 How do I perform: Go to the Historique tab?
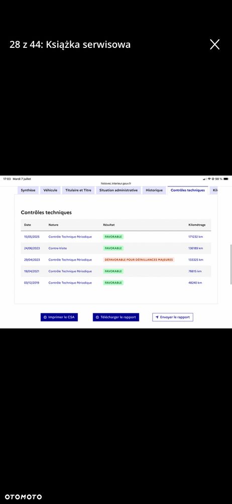tap(154, 191)
